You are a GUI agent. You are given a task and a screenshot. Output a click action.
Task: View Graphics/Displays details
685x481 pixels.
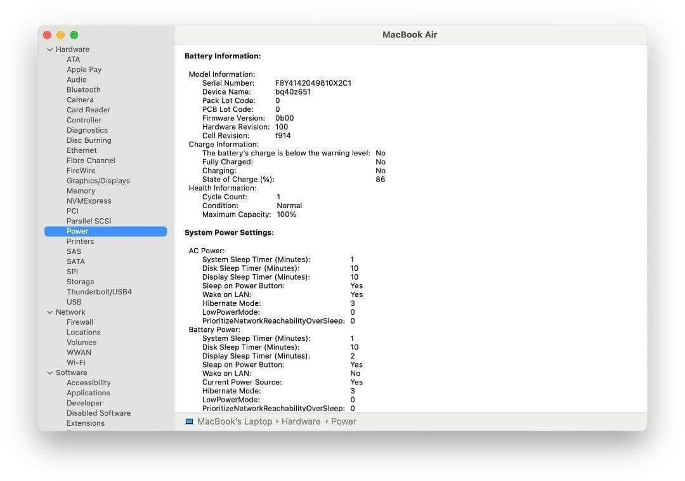pyautogui.click(x=97, y=180)
